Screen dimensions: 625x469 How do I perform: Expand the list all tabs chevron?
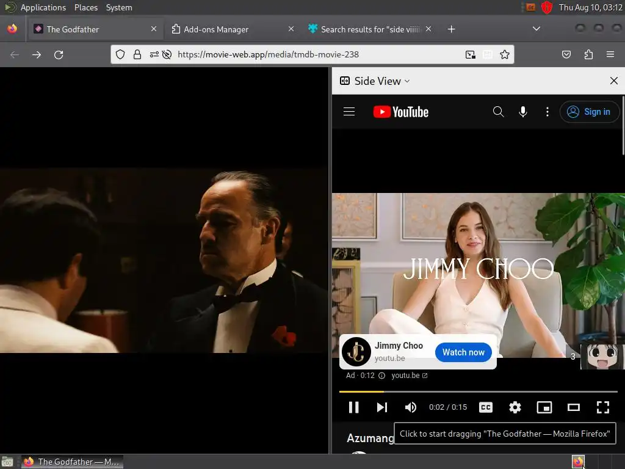tap(536, 29)
